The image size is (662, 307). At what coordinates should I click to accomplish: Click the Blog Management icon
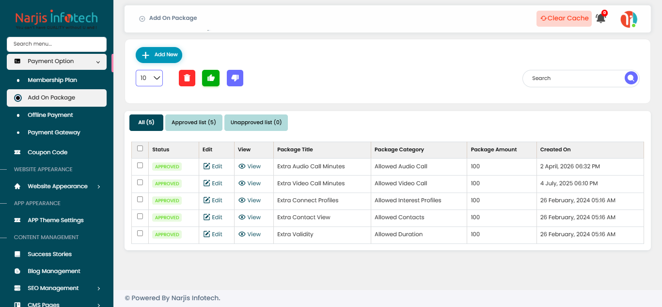click(x=17, y=271)
